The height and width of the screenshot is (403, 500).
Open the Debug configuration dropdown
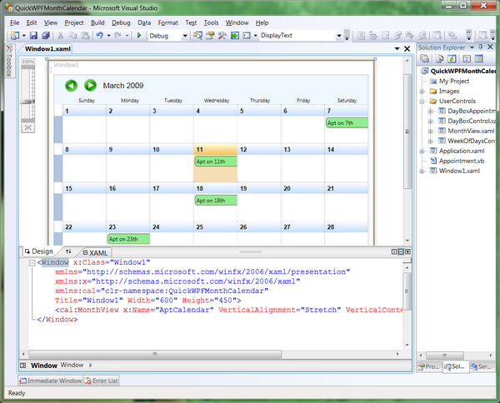click(x=185, y=36)
